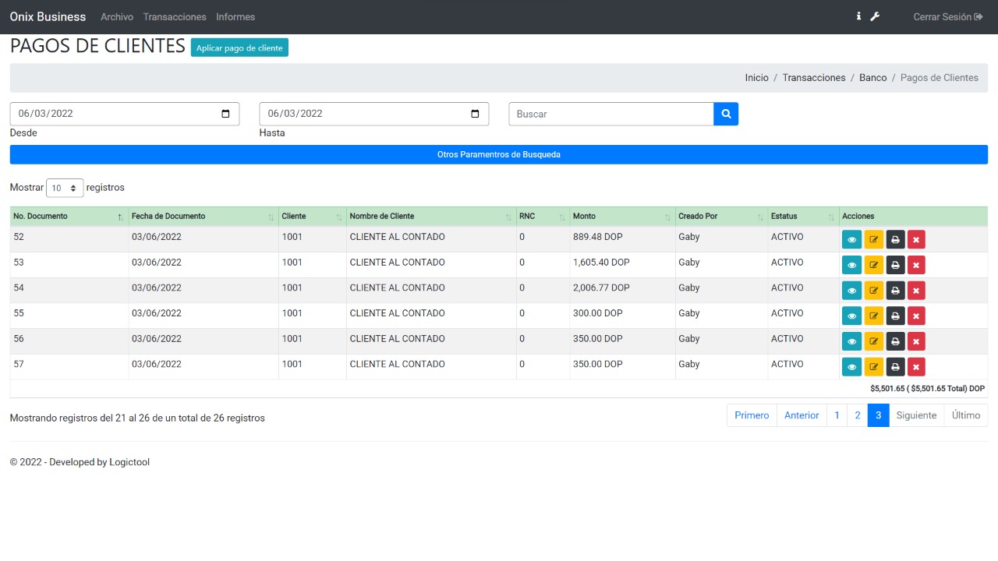Edit payment document 52
This screenshot has width=998, height=561.
[x=873, y=240]
